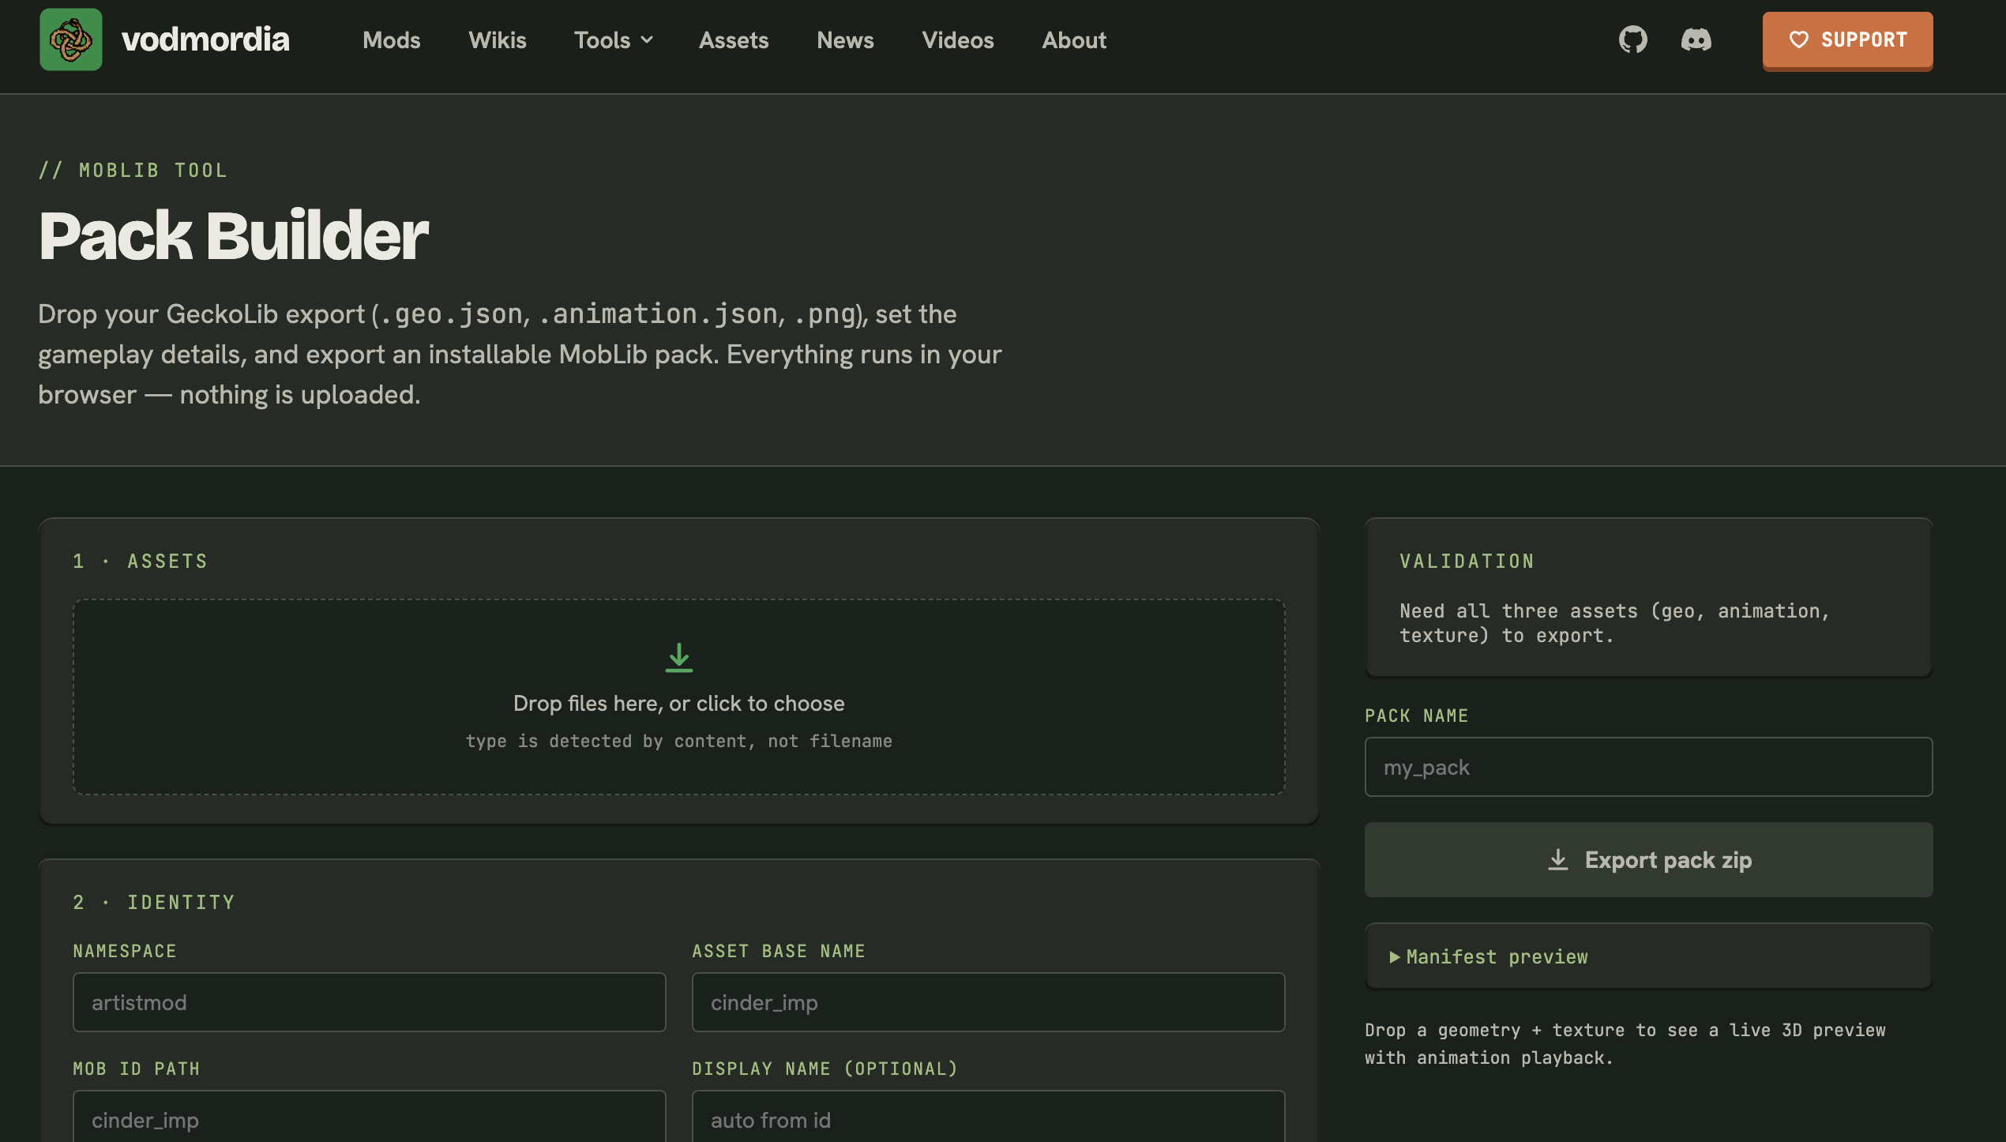Click the Pack Builder heading
Screen dimensions: 2006x1142
233,235
